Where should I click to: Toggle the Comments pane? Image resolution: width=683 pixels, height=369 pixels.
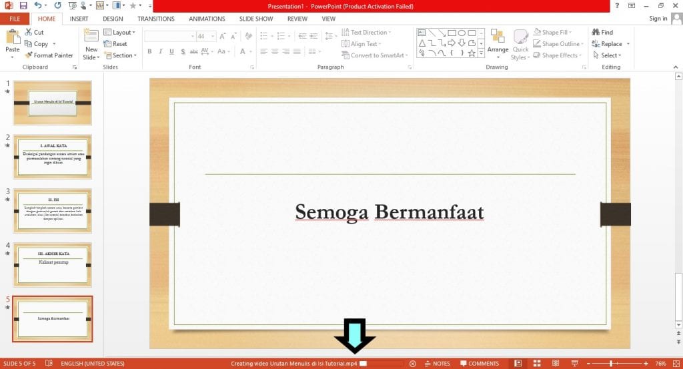479,364
